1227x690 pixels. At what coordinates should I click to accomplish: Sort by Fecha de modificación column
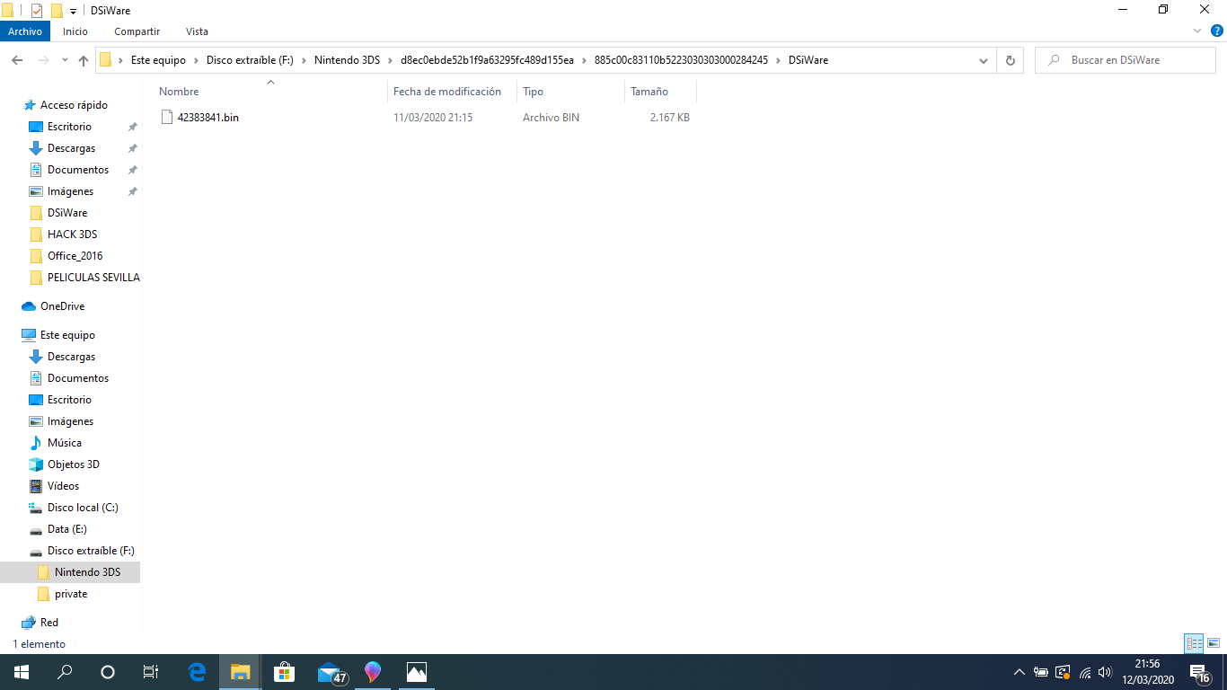[x=447, y=92]
